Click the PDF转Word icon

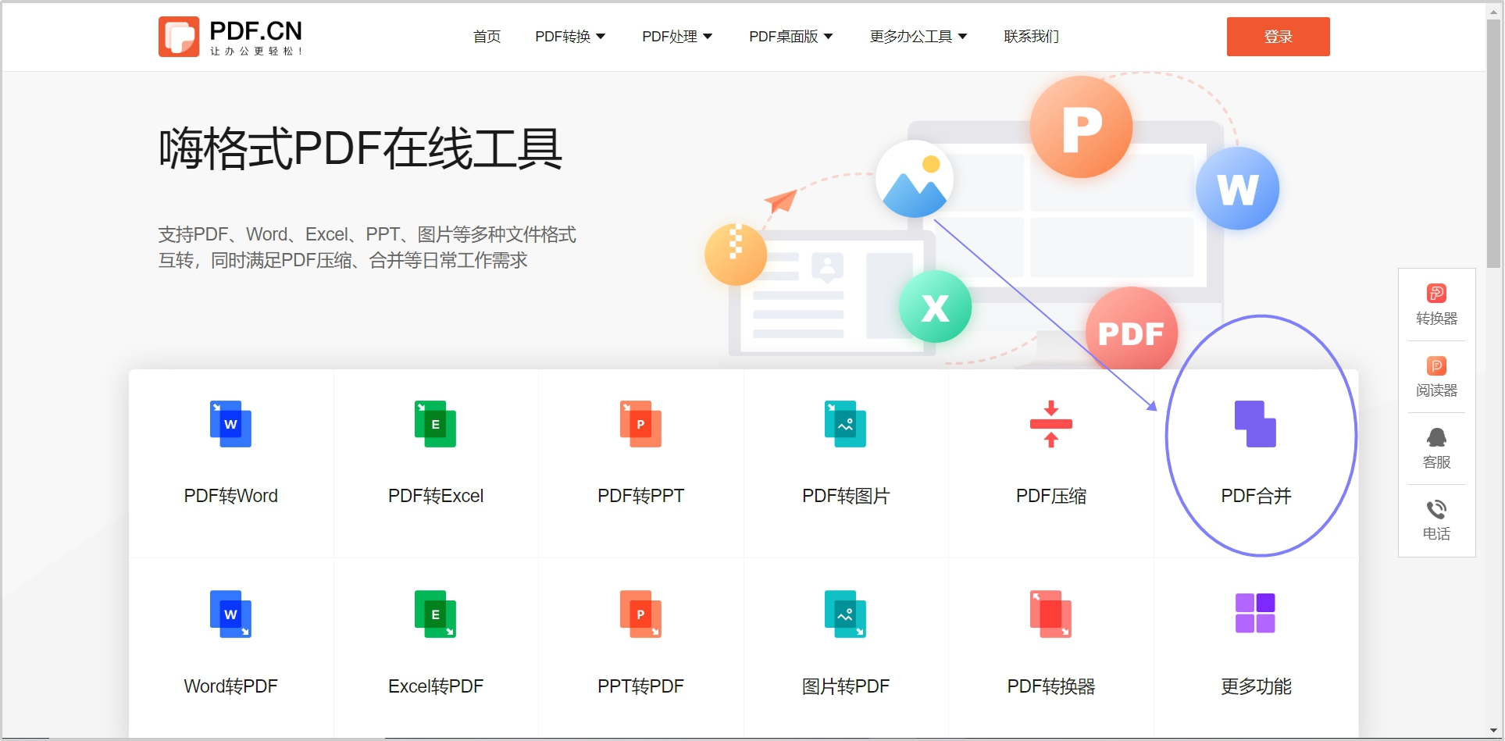[230, 424]
